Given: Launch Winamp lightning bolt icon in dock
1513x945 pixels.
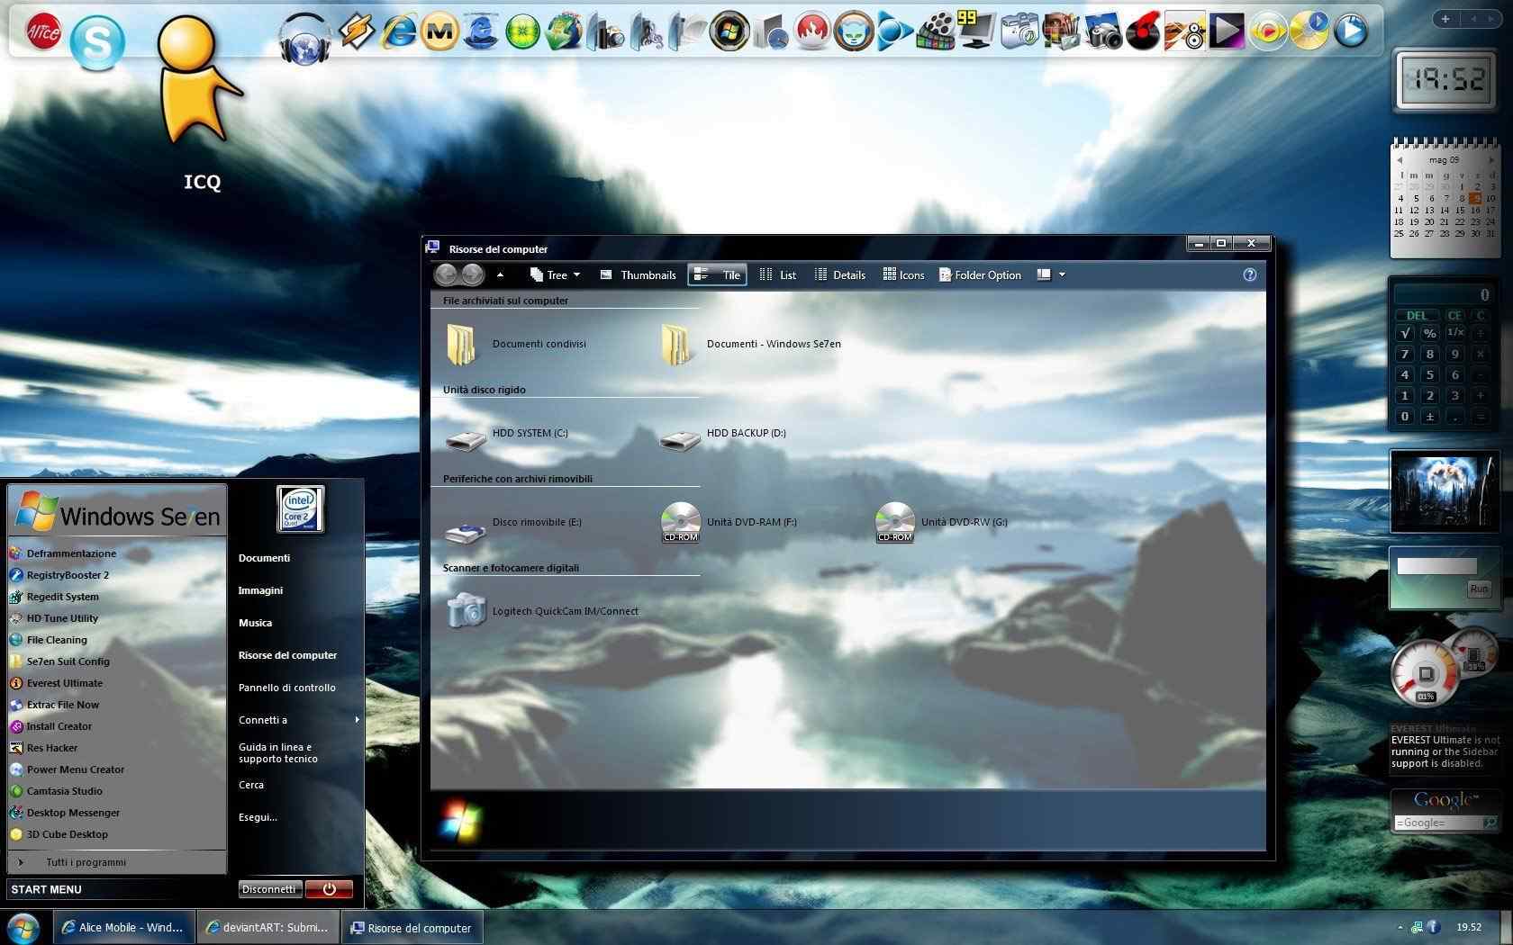Looking at the screenshot, I should coord(358,31).
